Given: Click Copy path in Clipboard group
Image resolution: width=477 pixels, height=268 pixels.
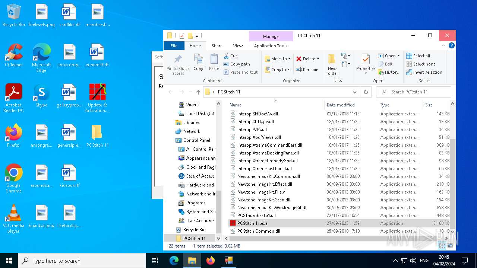Looking at the screenshot, I should click(237, 64).
